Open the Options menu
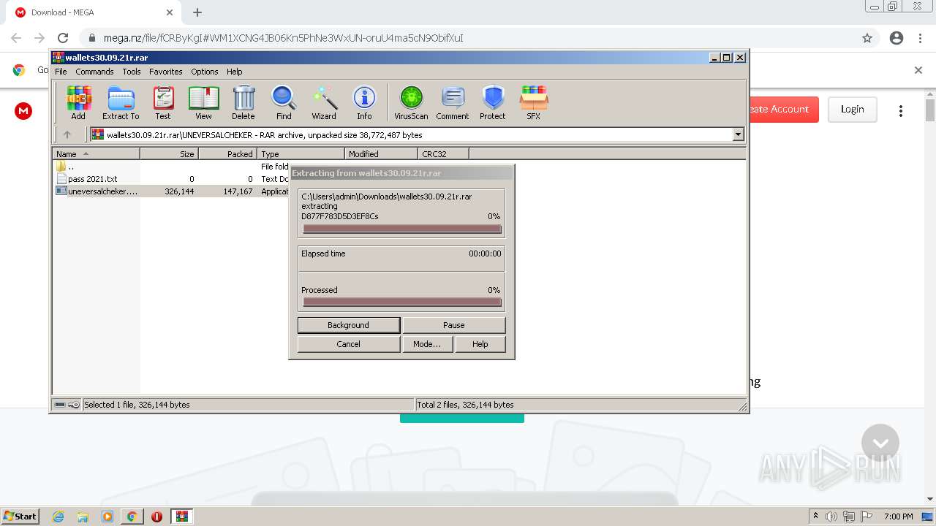The width and height of the screenshot is (936, 526). (x=205, y=72)
